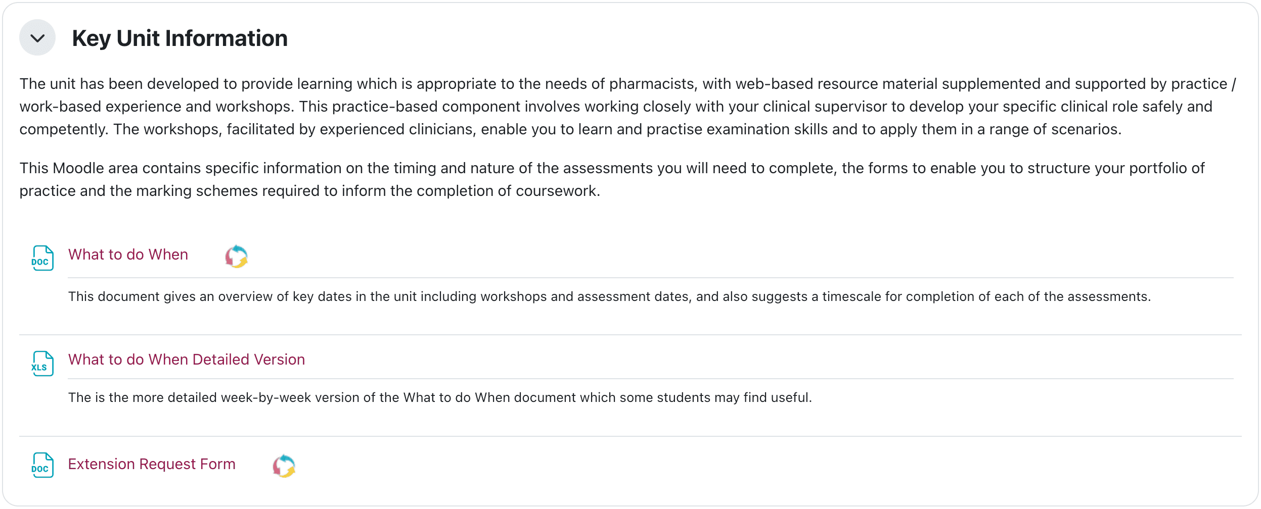The image size is (1261, 509).
Task: Open the What to do When document link
Action: click(x=128, y=254)
